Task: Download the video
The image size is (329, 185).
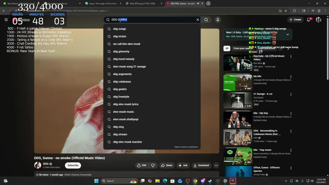Action: coord(201,165)
